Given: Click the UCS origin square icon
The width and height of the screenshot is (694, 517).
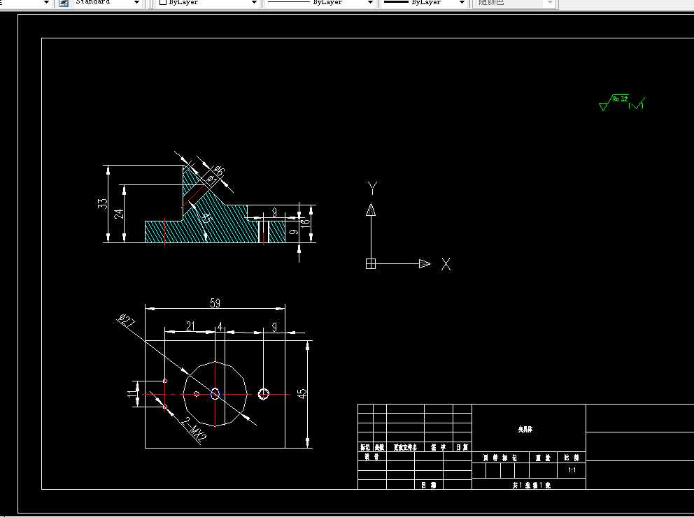Looking at the screenshot, I should 371,264.
